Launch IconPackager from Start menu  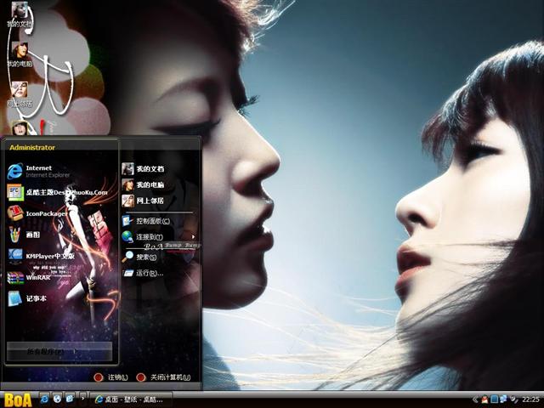click(37, 213)
